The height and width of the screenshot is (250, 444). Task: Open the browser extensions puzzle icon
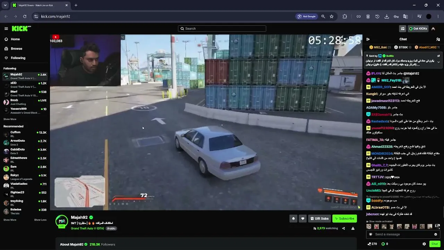pos(344,16)
